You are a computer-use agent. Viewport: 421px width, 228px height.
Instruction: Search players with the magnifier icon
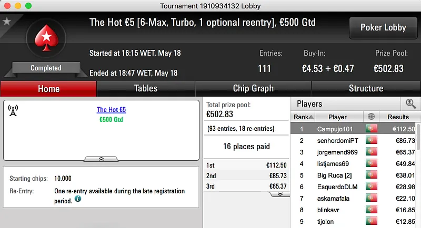pyautogui.click(x=410, y=103)
